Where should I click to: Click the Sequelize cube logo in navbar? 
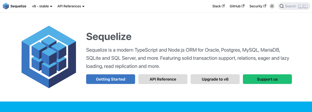pyautogui.click(x=6, y=6)
